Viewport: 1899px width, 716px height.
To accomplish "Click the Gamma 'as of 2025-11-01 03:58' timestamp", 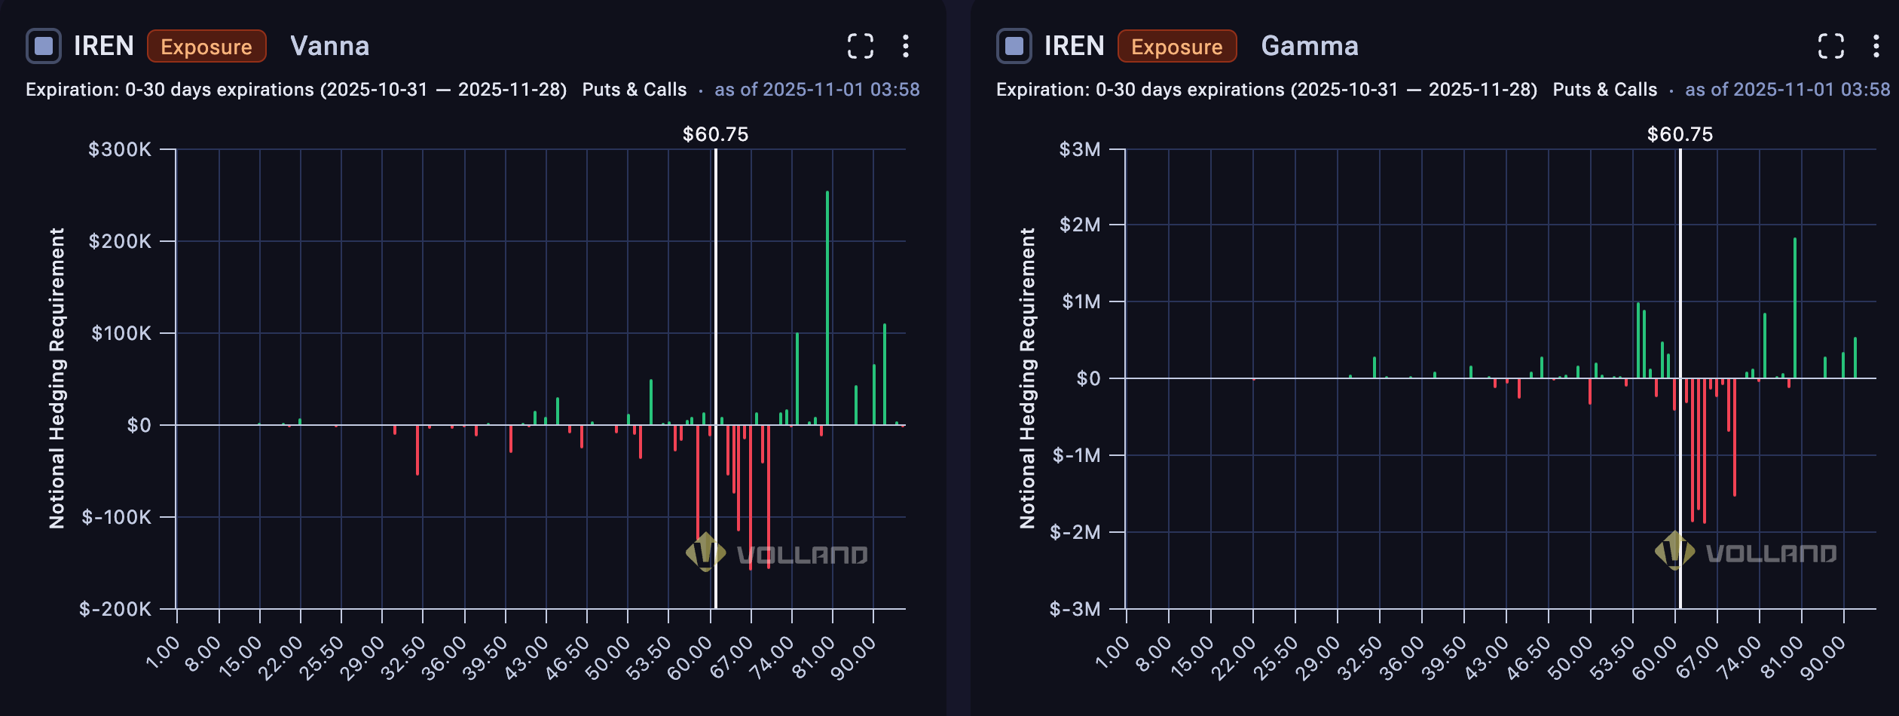I will click(x=1787, y=90).
